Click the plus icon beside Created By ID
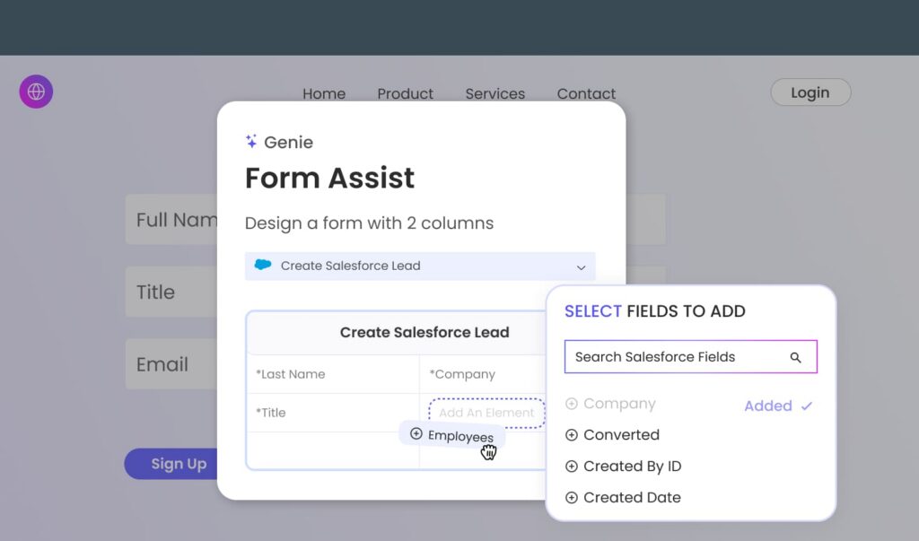This screenshot has height=541, width=919. pyautogui.click(x=572, y=467)
